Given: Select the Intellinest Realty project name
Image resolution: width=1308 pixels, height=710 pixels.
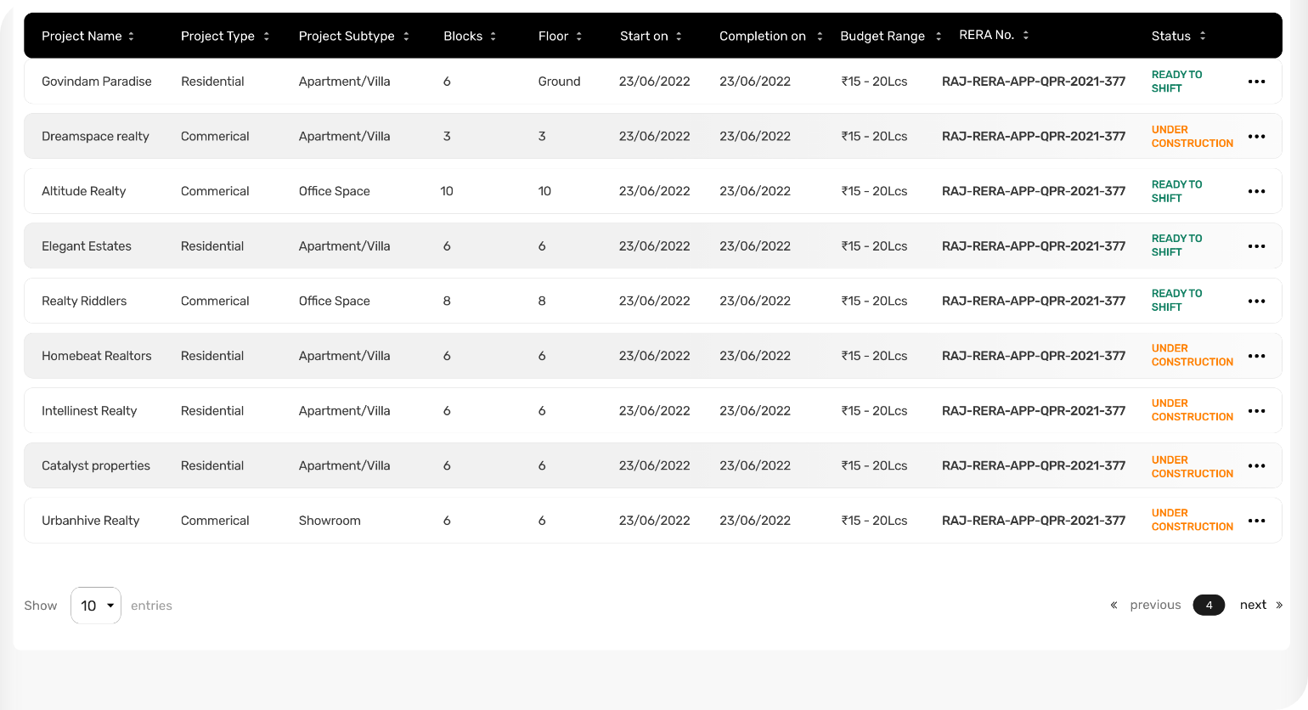Looking at the screenshot, I should pyautogui.click(x=89, y=411).
